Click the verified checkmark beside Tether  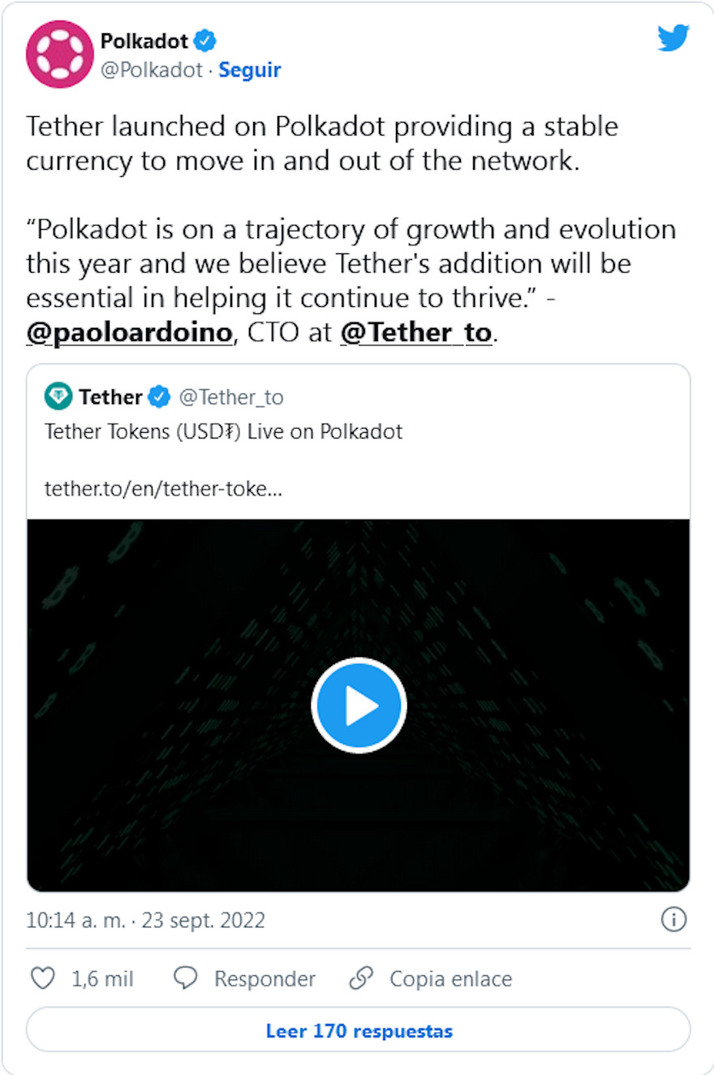coord(160,397)
